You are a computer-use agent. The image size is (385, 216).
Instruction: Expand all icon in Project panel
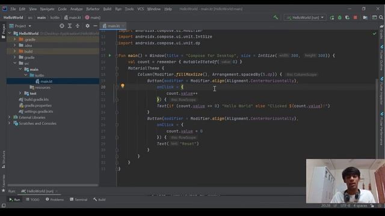coord(70,26)
